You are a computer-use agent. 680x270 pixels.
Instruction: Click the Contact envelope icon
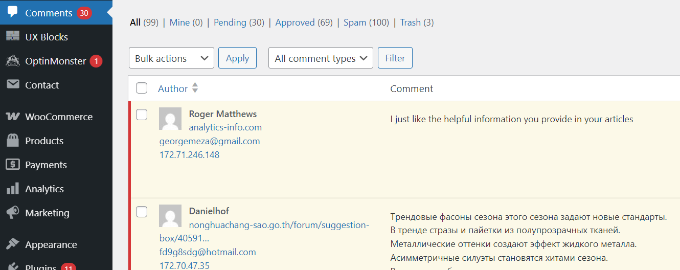[x=13, y=84]
